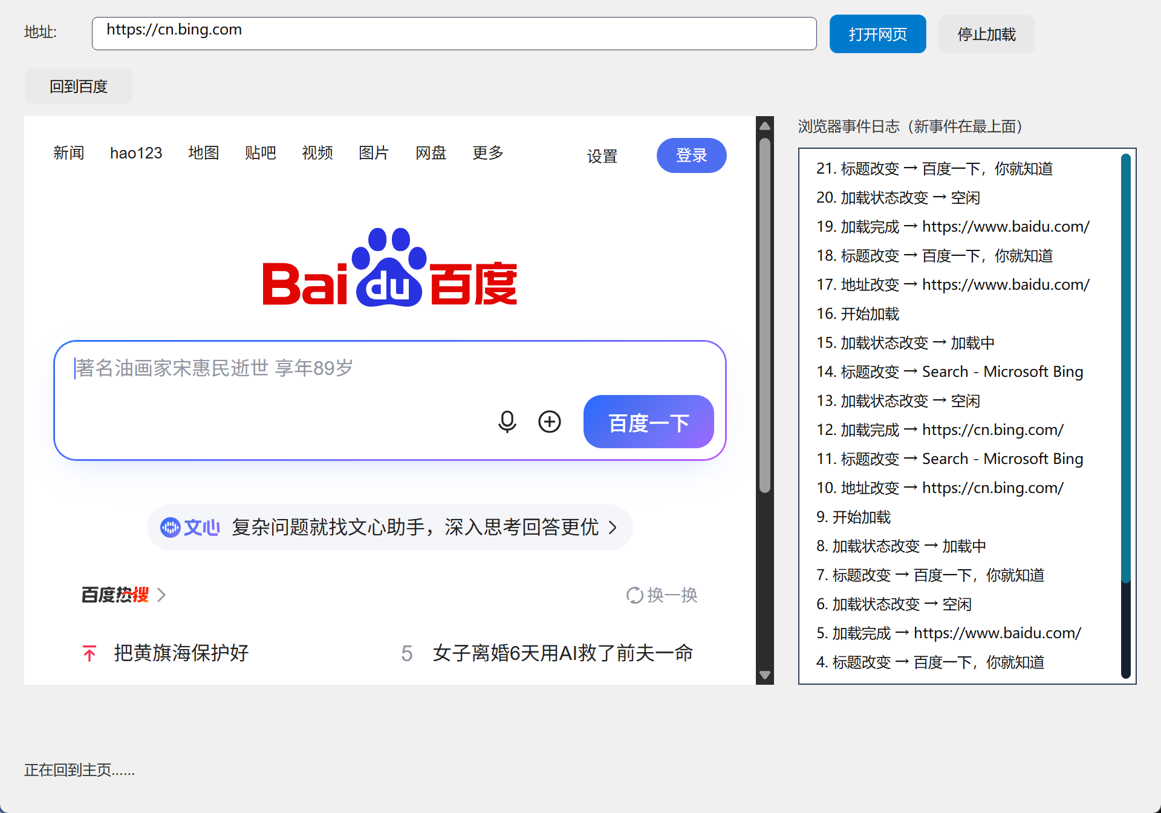Click the scroll-down arrow of the web page
The height and width of the screenshot is (813, 1161).
pyautogui.click(x=765, y=675)
